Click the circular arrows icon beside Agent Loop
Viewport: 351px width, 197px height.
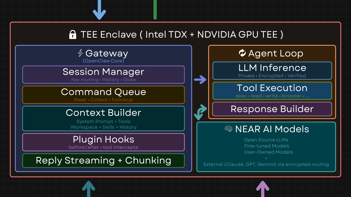click(242, 53)
